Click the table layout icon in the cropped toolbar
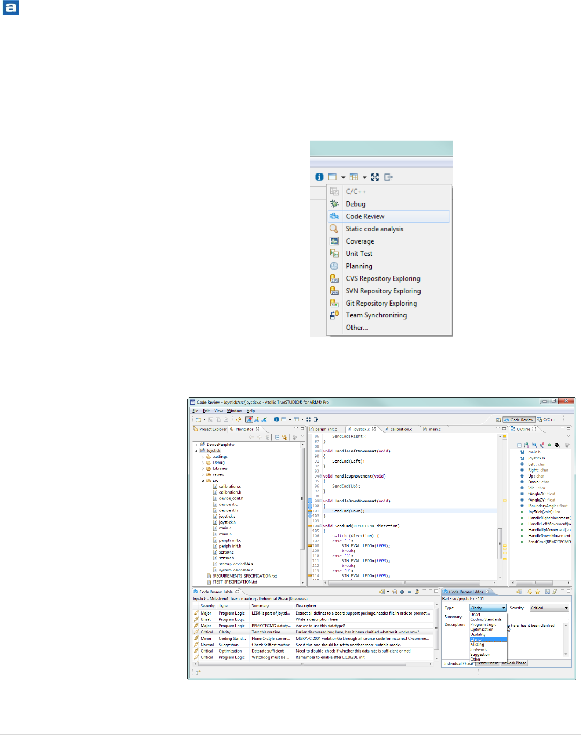This screenshot has width=581, height=735. coord(354,177)
